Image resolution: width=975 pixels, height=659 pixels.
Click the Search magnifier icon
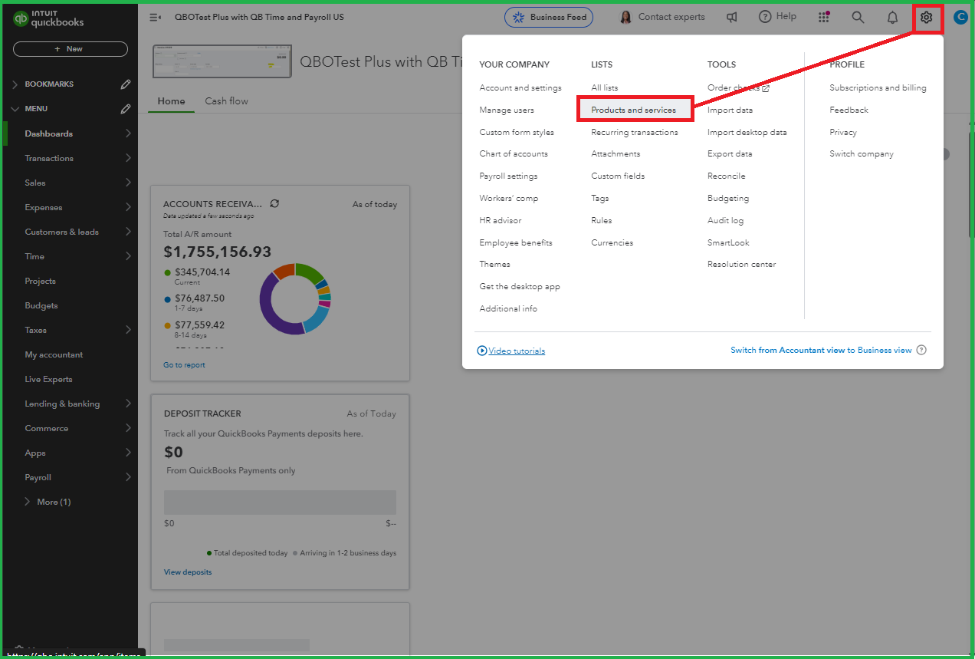coord(858,17)
